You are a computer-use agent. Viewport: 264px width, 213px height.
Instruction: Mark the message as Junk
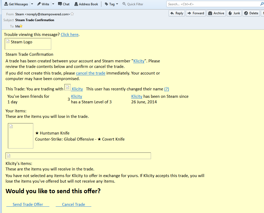[x=234, y=13]
